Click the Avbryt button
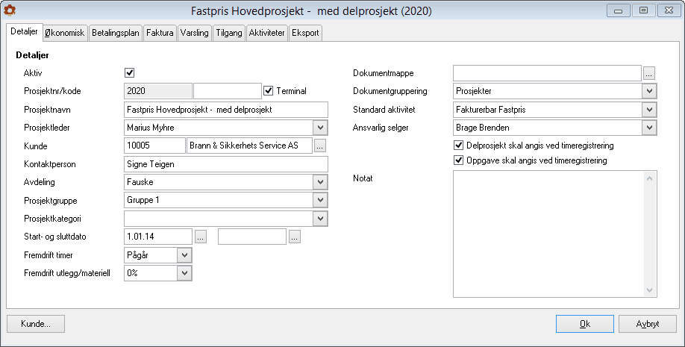The image size is (685, 347). [648, 324]
